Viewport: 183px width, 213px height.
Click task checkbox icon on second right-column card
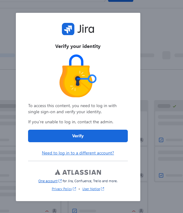(x=161, y=175)
